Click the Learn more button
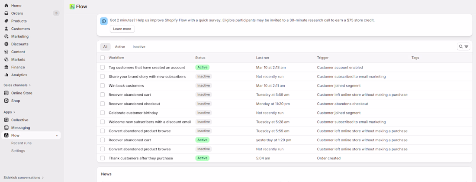476x182 pixels. pos(122,29)
